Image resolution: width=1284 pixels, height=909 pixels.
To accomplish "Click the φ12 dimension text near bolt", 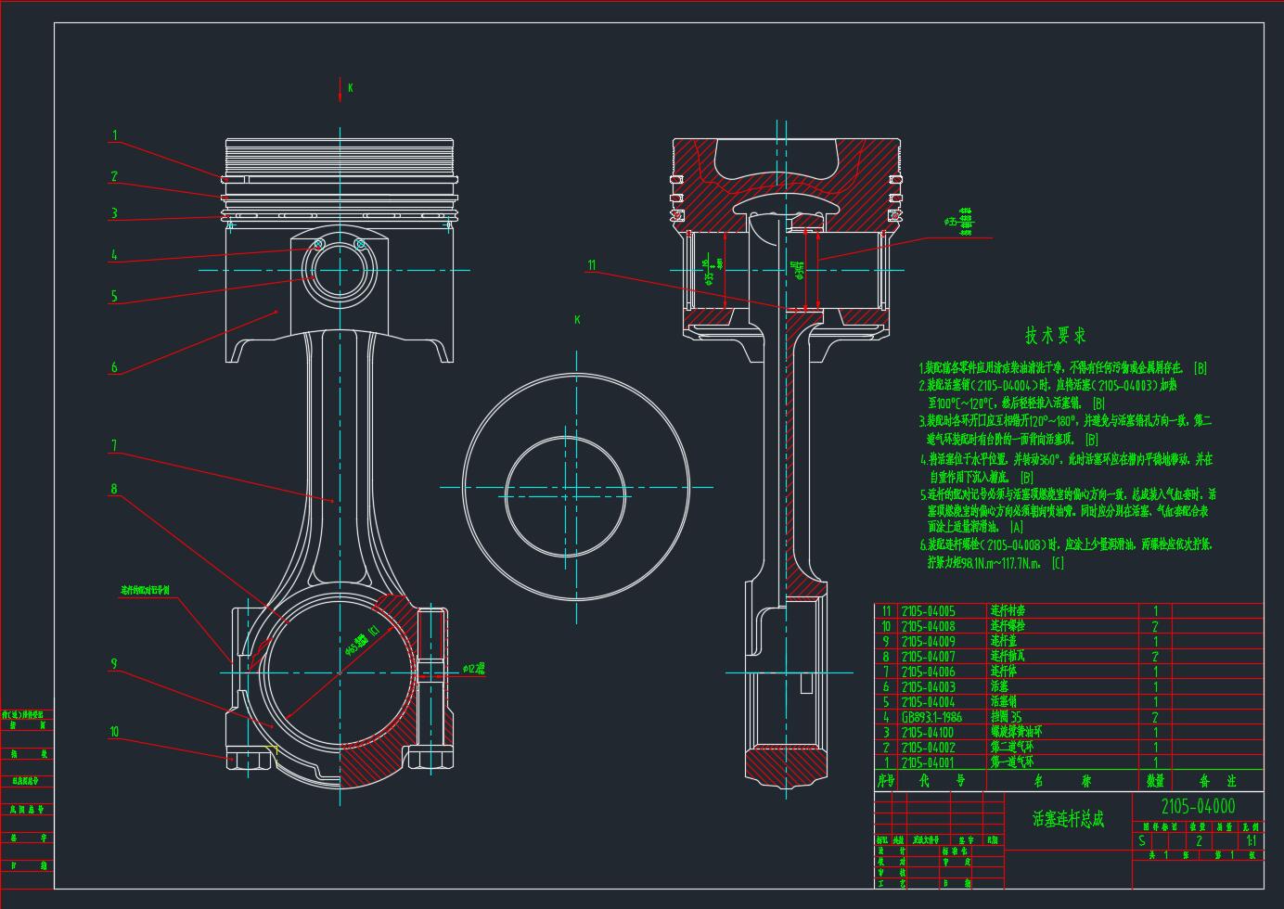I will [x=473, y=668].
